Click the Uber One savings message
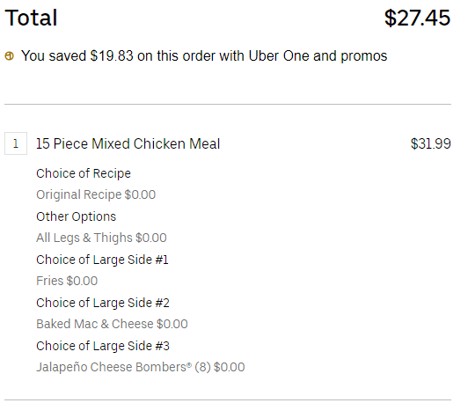This screenshot has width=468, height=403. tap(204, 55)
